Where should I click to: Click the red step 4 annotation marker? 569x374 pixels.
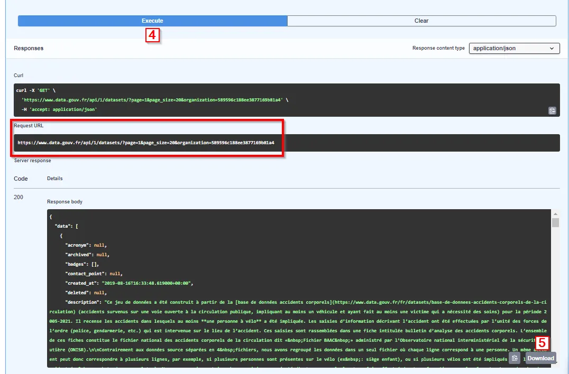[x=152, y=35]
